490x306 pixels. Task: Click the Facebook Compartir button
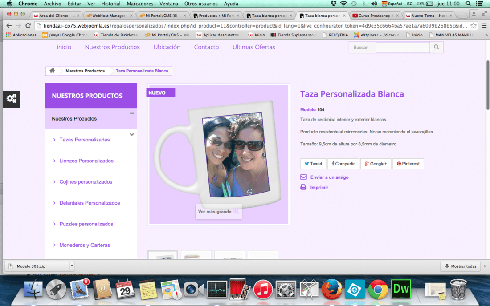[343, 164]
